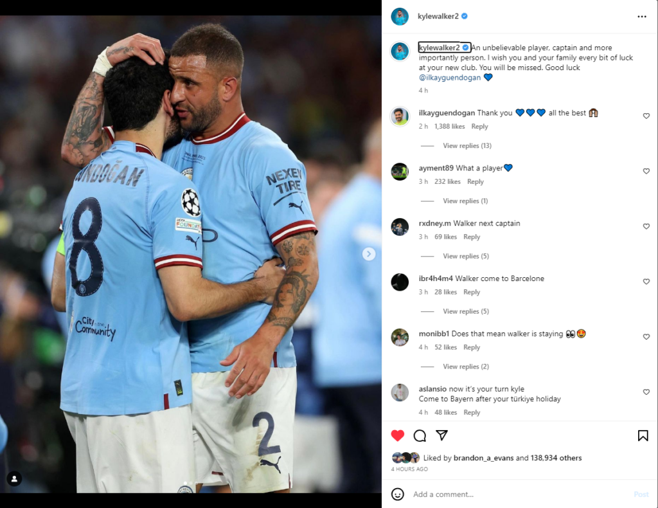Open the @ilkayguendogan mention link
Screen dimensions: 658x508
(x=449, y=77)
